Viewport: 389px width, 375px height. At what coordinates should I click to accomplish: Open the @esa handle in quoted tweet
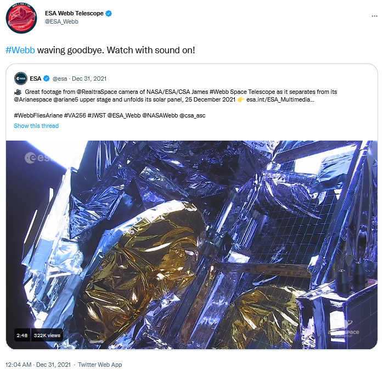point(60,79)
